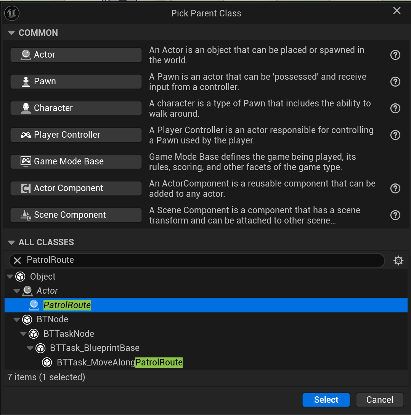Image resolution: width=411 pixels, height=415 pixels.
Task: Clear the PatrolRoute search text
Action: (17, 261)
